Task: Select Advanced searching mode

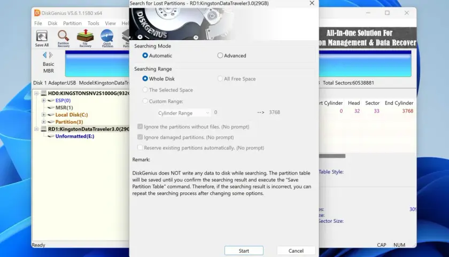Action: 220,55
